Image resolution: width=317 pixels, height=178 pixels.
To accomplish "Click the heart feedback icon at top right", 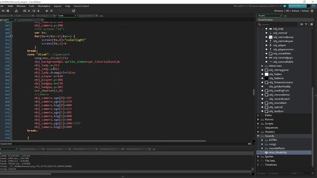I will click(285, 6).
